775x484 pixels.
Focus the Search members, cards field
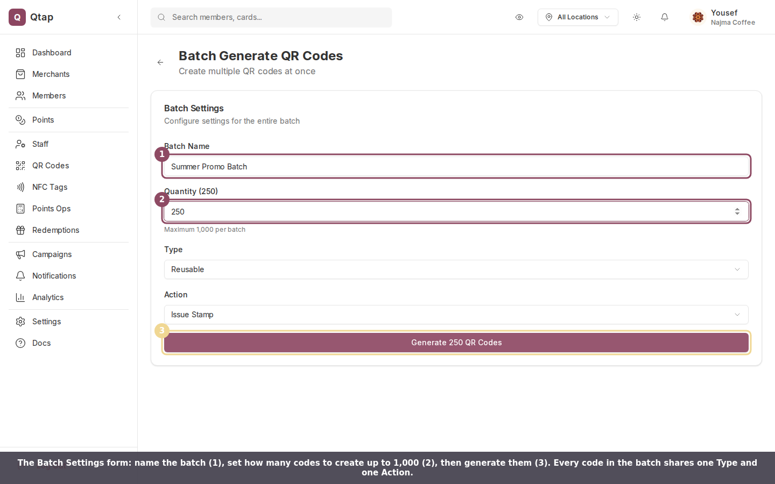(x=271, y=17)
